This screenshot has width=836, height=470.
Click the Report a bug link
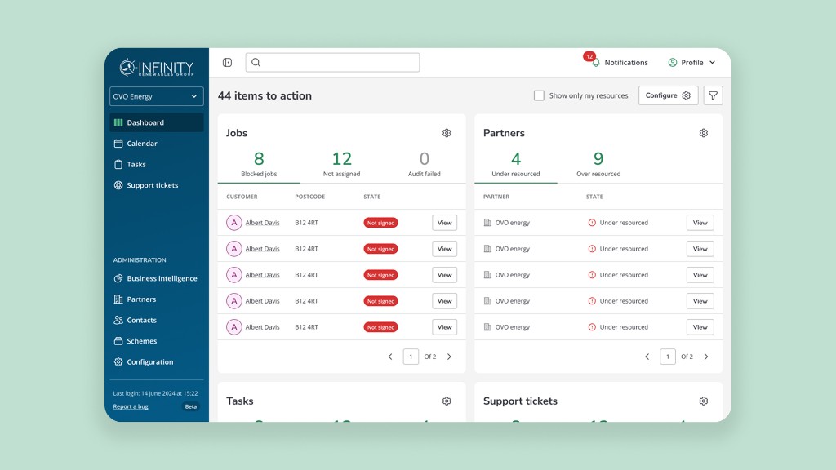(x=131, y=406)
